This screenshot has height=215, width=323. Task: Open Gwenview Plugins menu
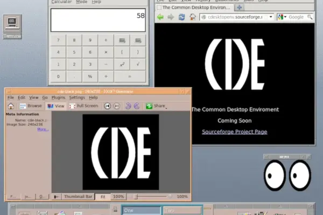click(58, 97)
